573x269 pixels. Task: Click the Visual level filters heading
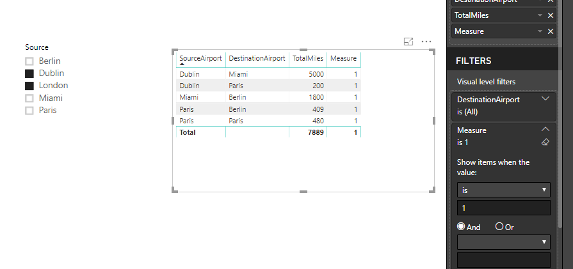(486, 82)
